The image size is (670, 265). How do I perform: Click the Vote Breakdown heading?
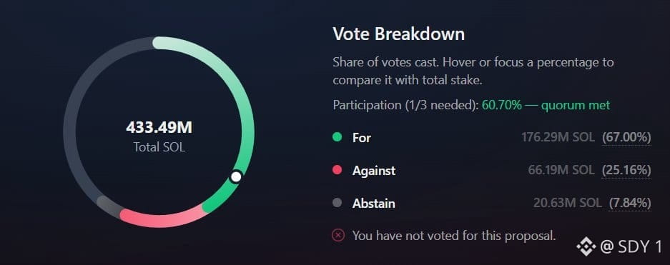(399, 34)
